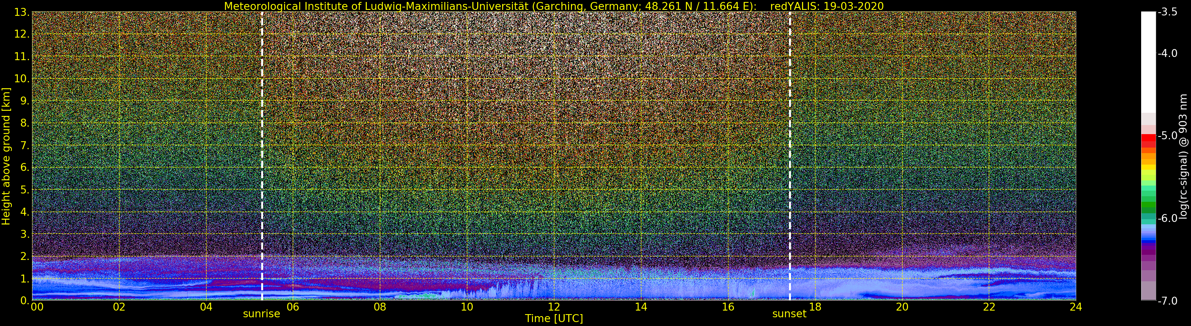Click time tick label '08'
The image size is (1191, 326).
point(379,307)
